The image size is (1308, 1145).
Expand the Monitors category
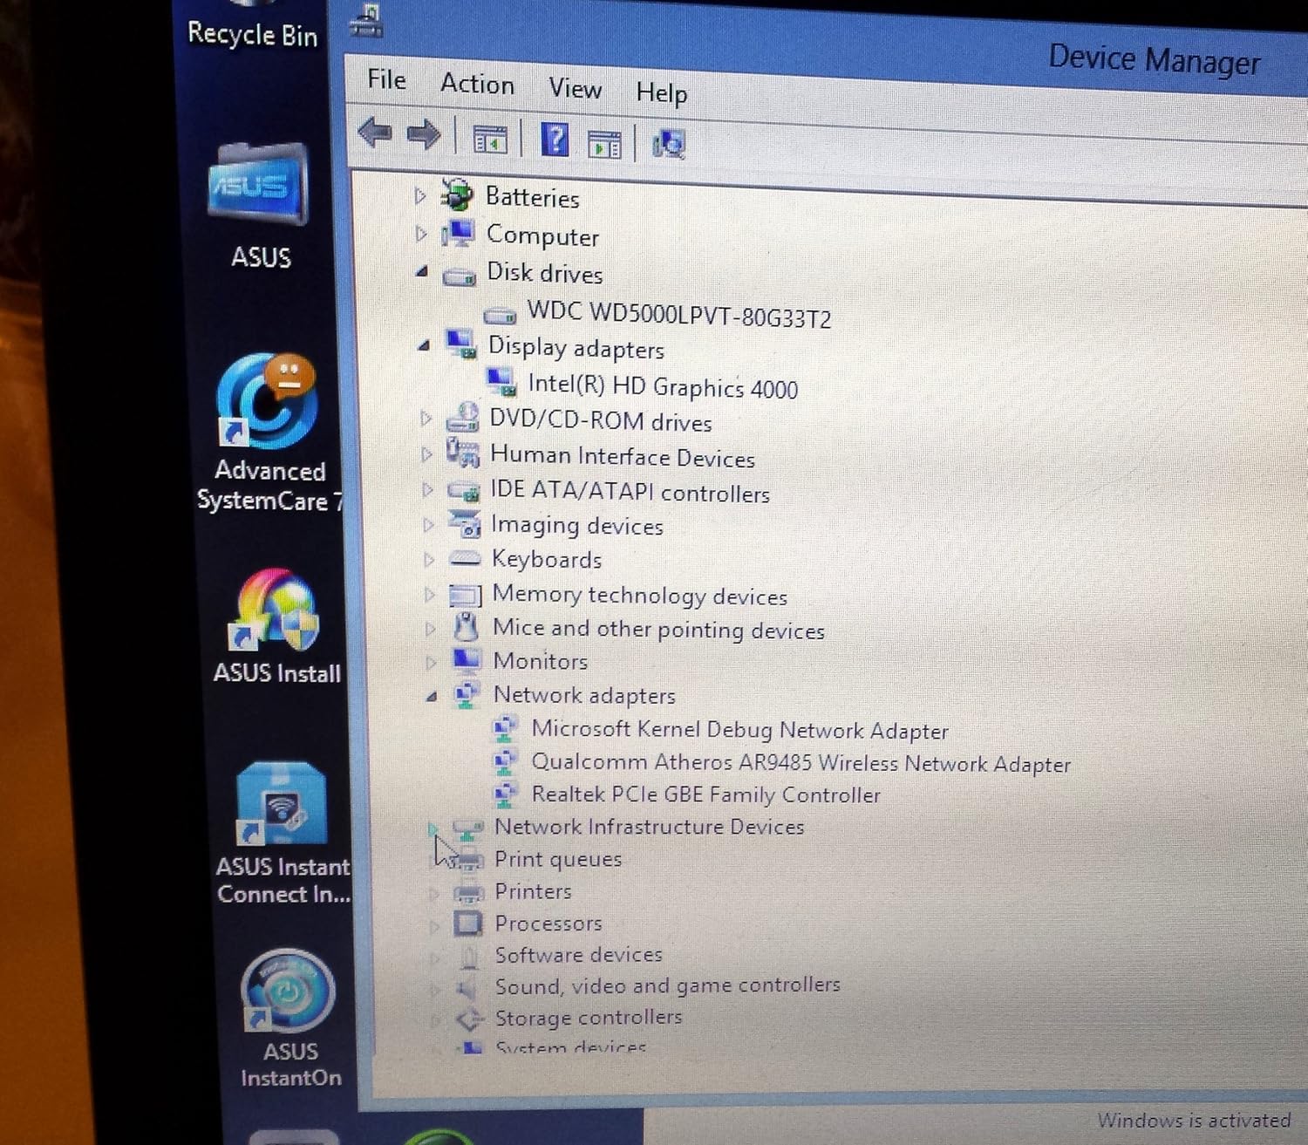tap(432, 662)
